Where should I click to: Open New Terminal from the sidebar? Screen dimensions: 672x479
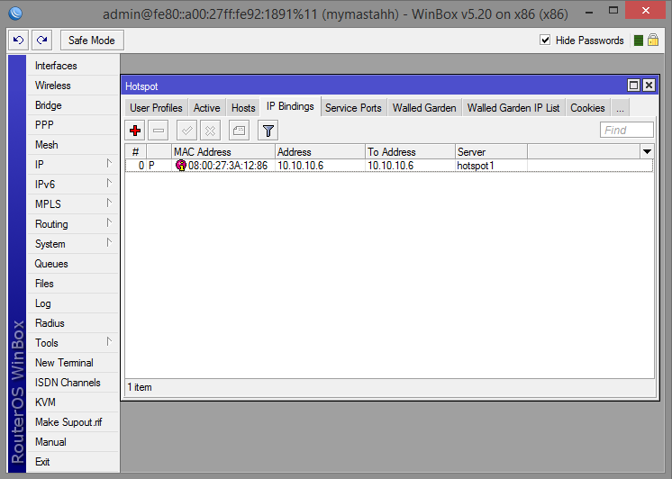point(73,363)
